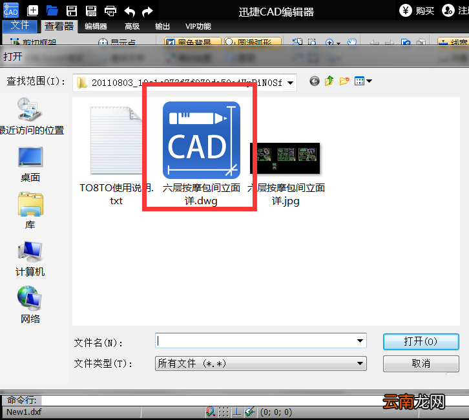Viewport: 469px width, 420px height.
Task: Toggle the 黑色背景 ribbon button
Action: pos(193,41)
